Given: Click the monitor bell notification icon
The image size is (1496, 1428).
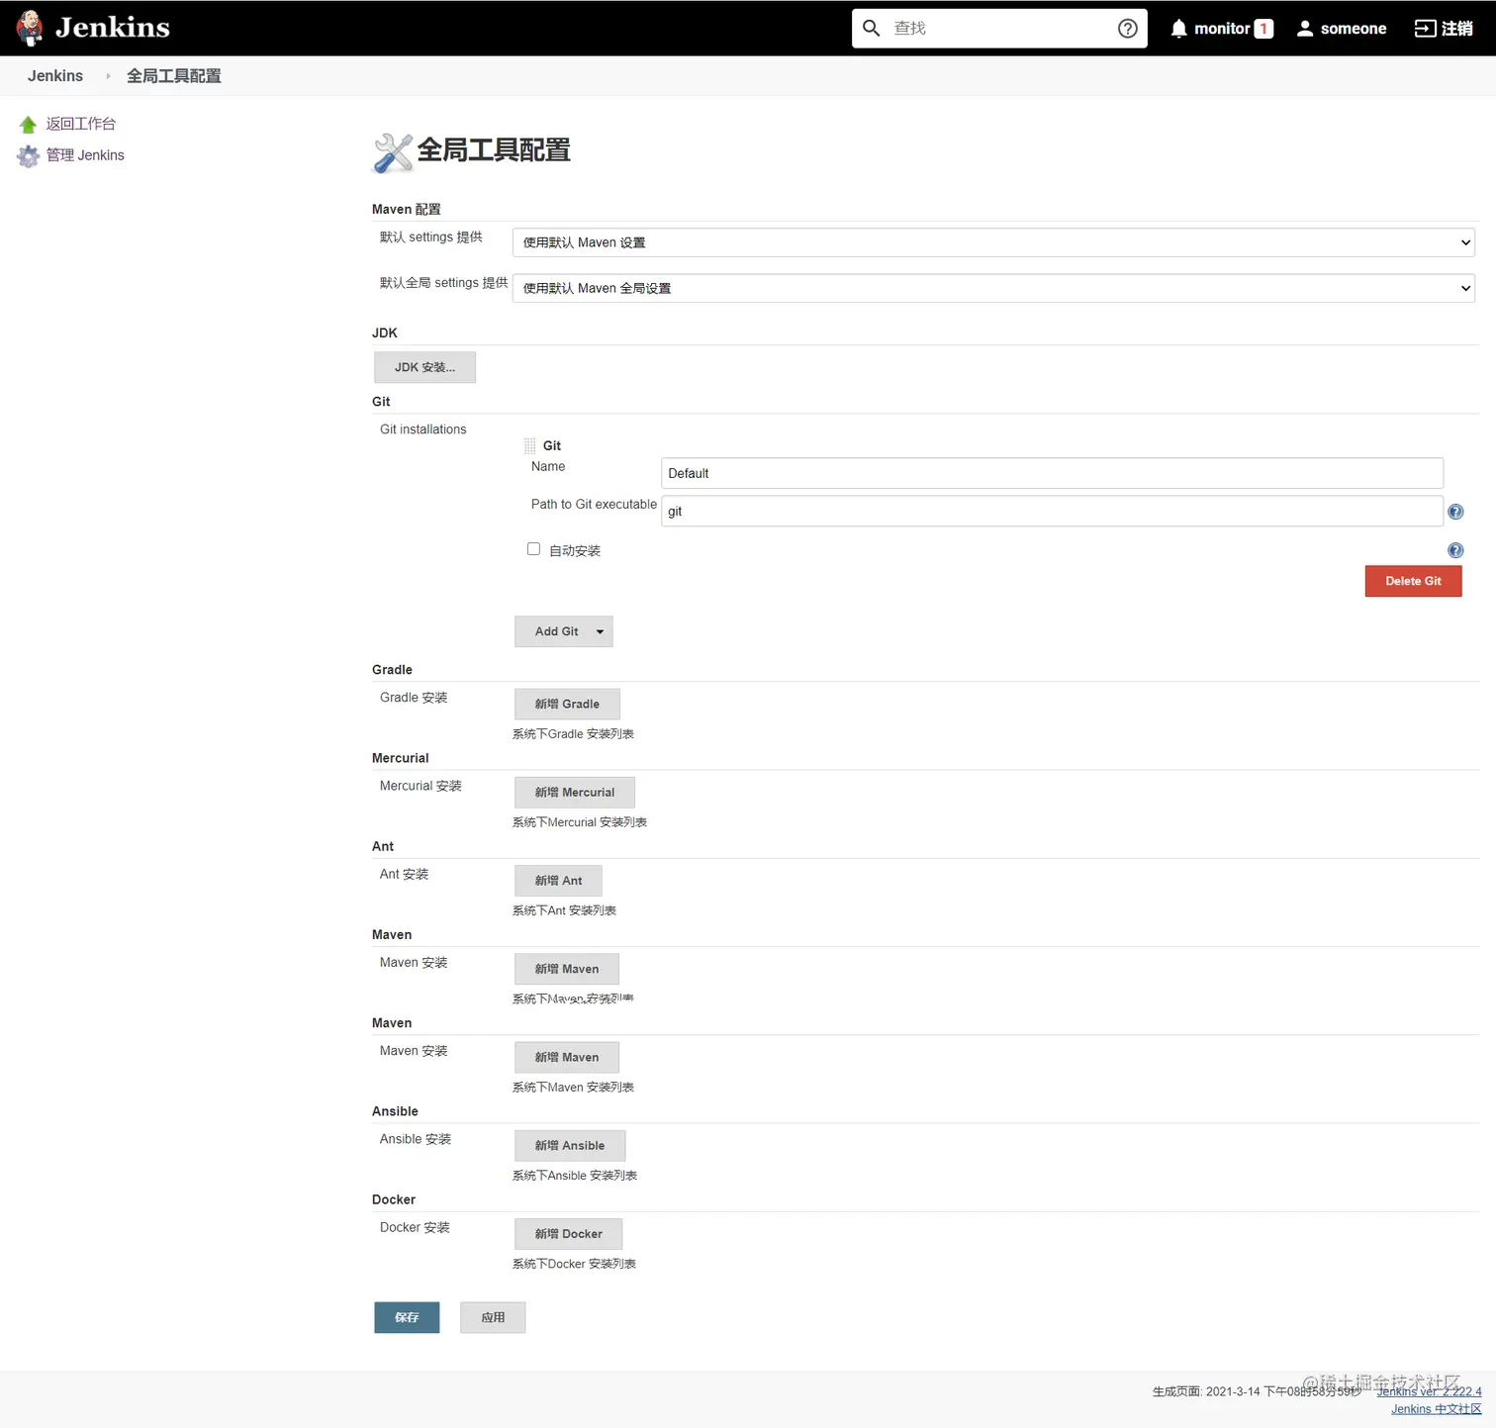Looking at the screenshot, I should point(1178,29).
